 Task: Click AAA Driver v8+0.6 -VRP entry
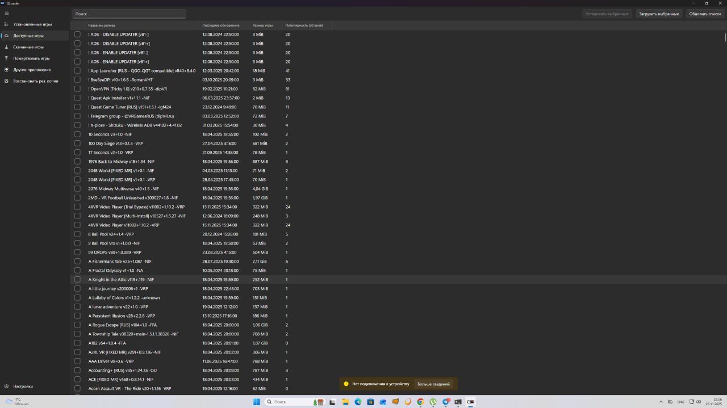click(111, 361)
